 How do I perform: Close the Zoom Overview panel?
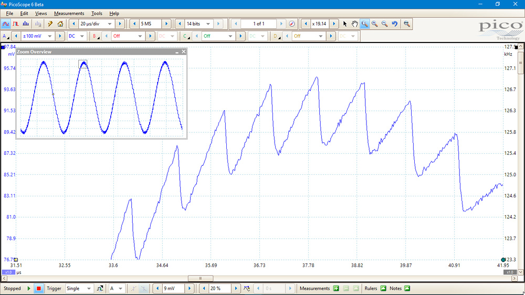[183, 51]
